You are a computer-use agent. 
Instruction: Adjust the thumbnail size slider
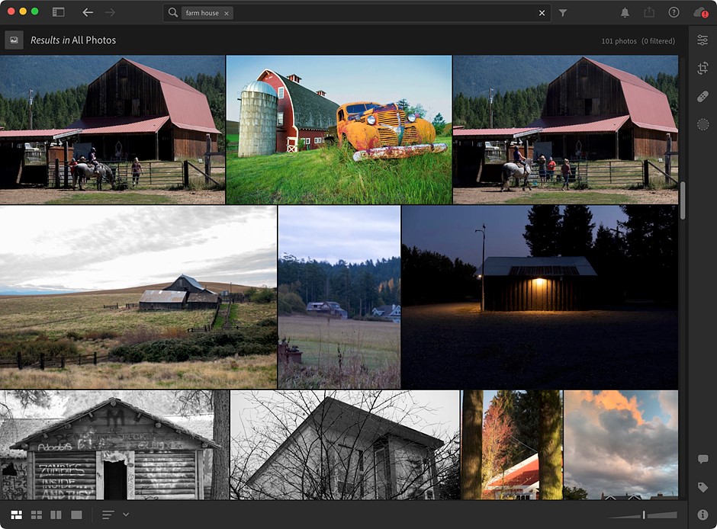(645, 515)
